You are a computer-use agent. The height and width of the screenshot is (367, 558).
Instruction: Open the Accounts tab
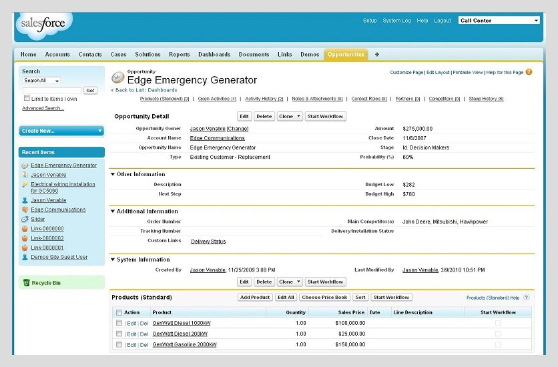pyautogui.click(x=57, y=55)
